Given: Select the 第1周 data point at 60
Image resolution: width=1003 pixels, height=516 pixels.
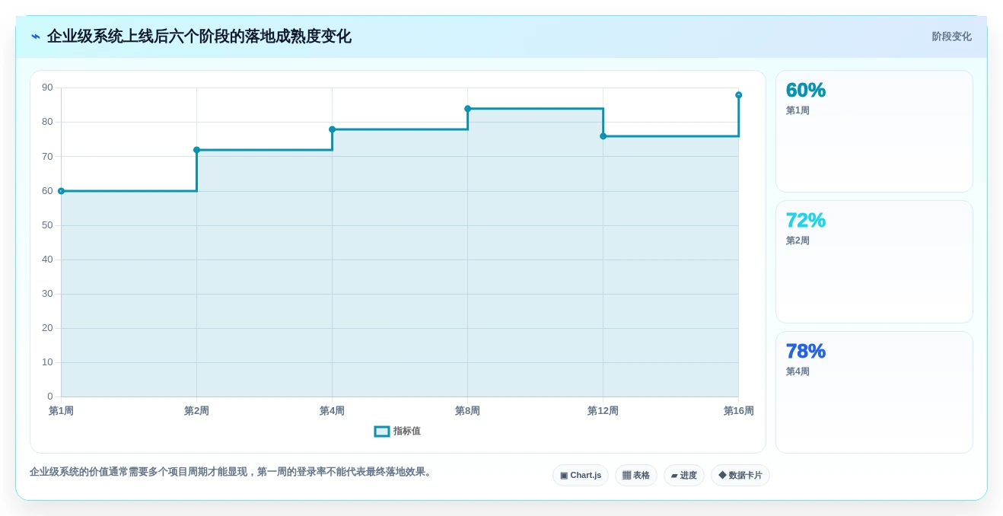Looking at the screenshot, I should coord(62,191).
